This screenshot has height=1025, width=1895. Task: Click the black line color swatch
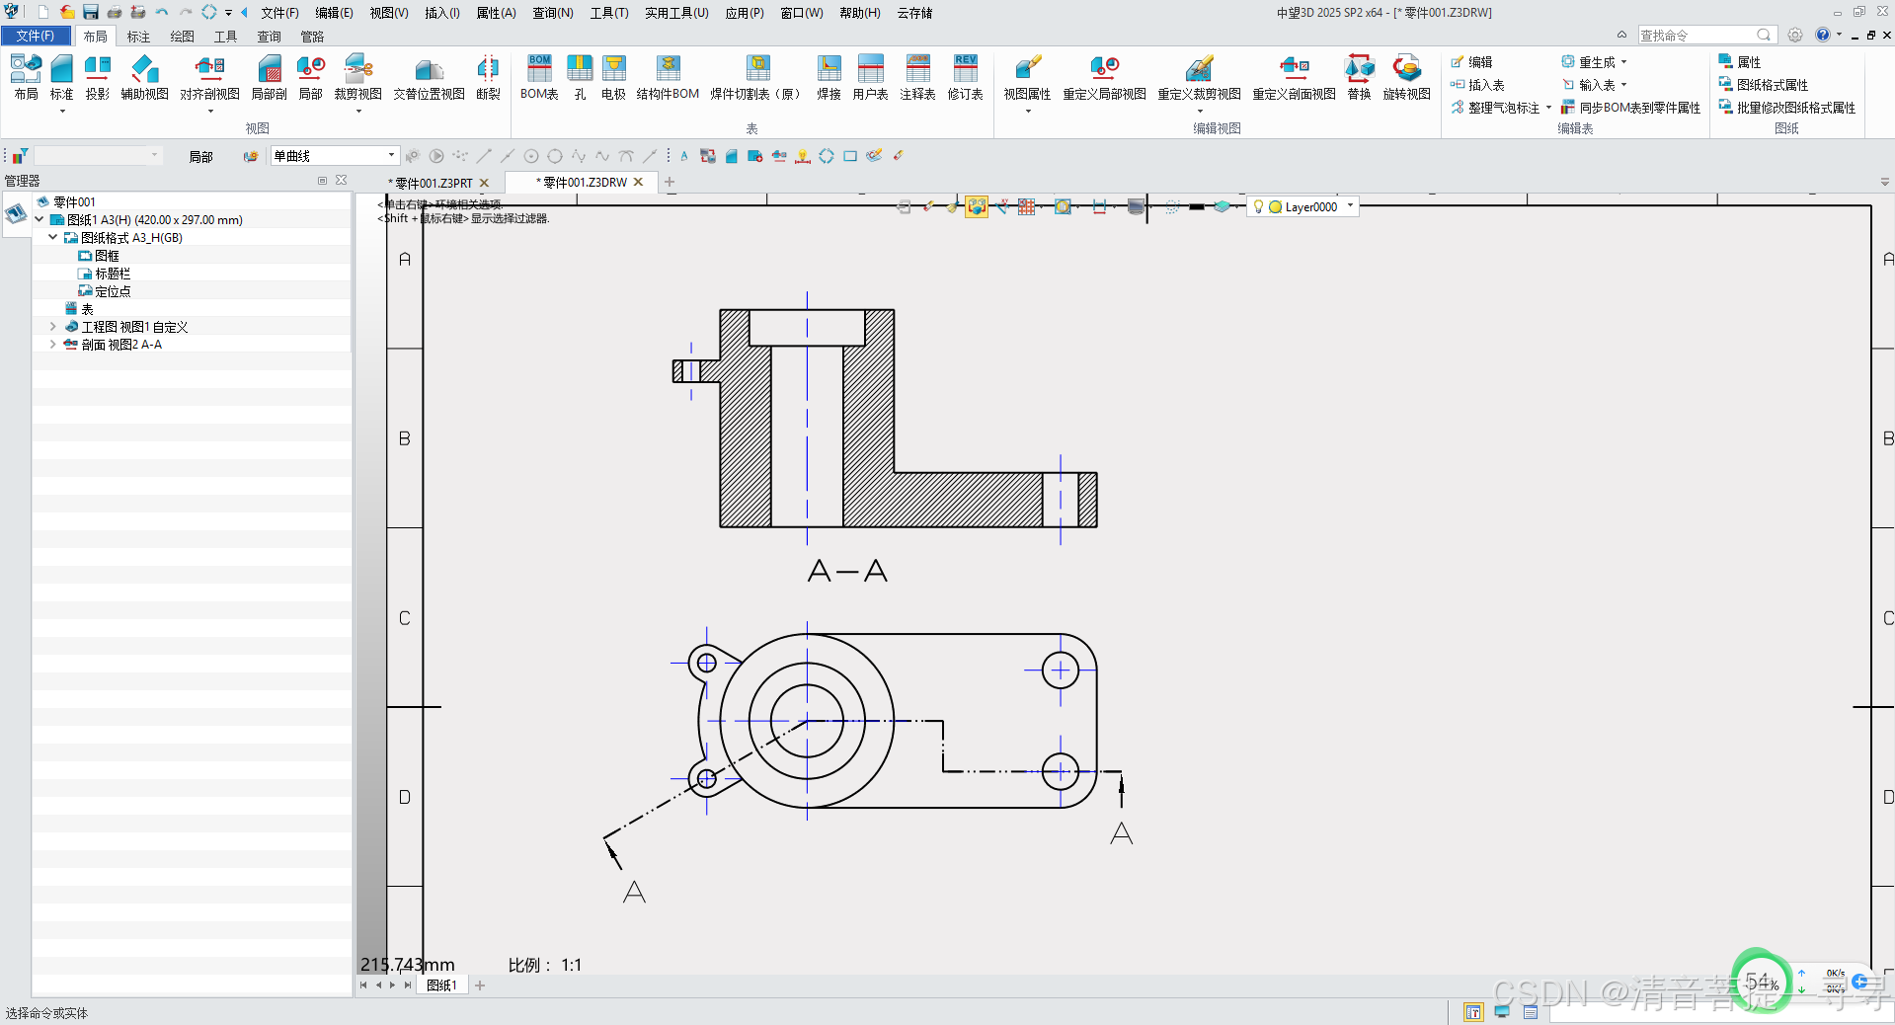pyautogui.click(x=1197, y=206)
